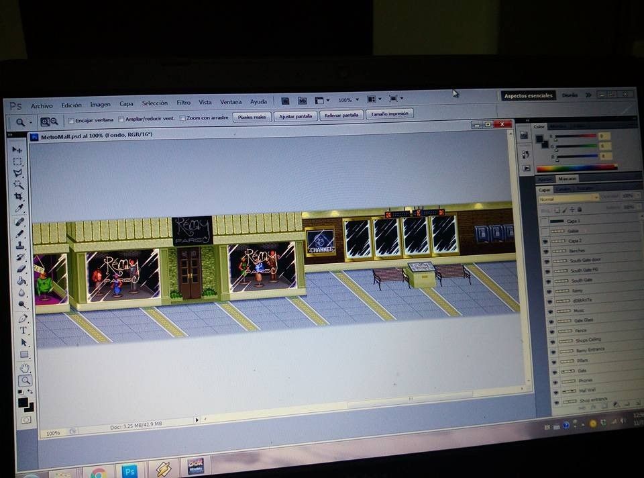The width and height of the screenshot is (644, 478).
Task: Select the History Brush tool
Action: tap(21, 258)
